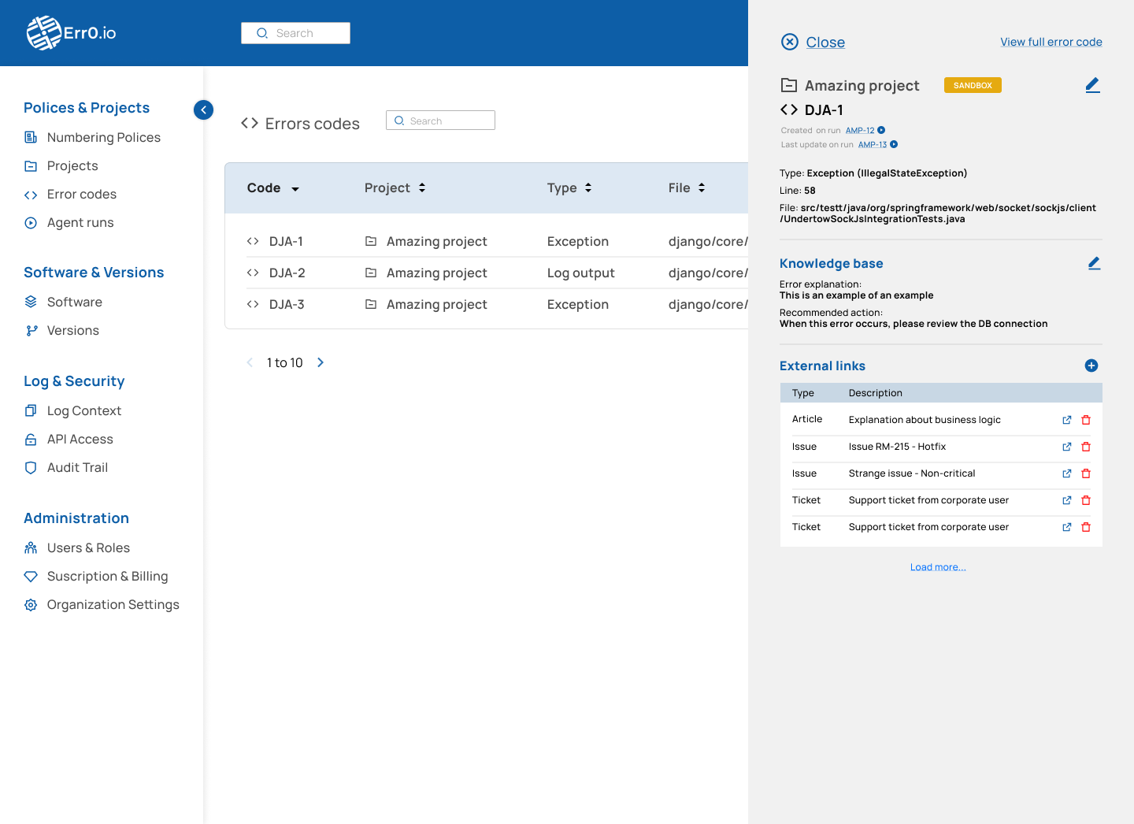Select the DJA-3 row code
The width and height of the screenshot is (1134, 824).
point(287,304)
